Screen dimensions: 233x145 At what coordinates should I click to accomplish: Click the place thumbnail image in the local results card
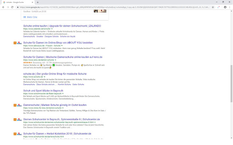tap(100, 11)
